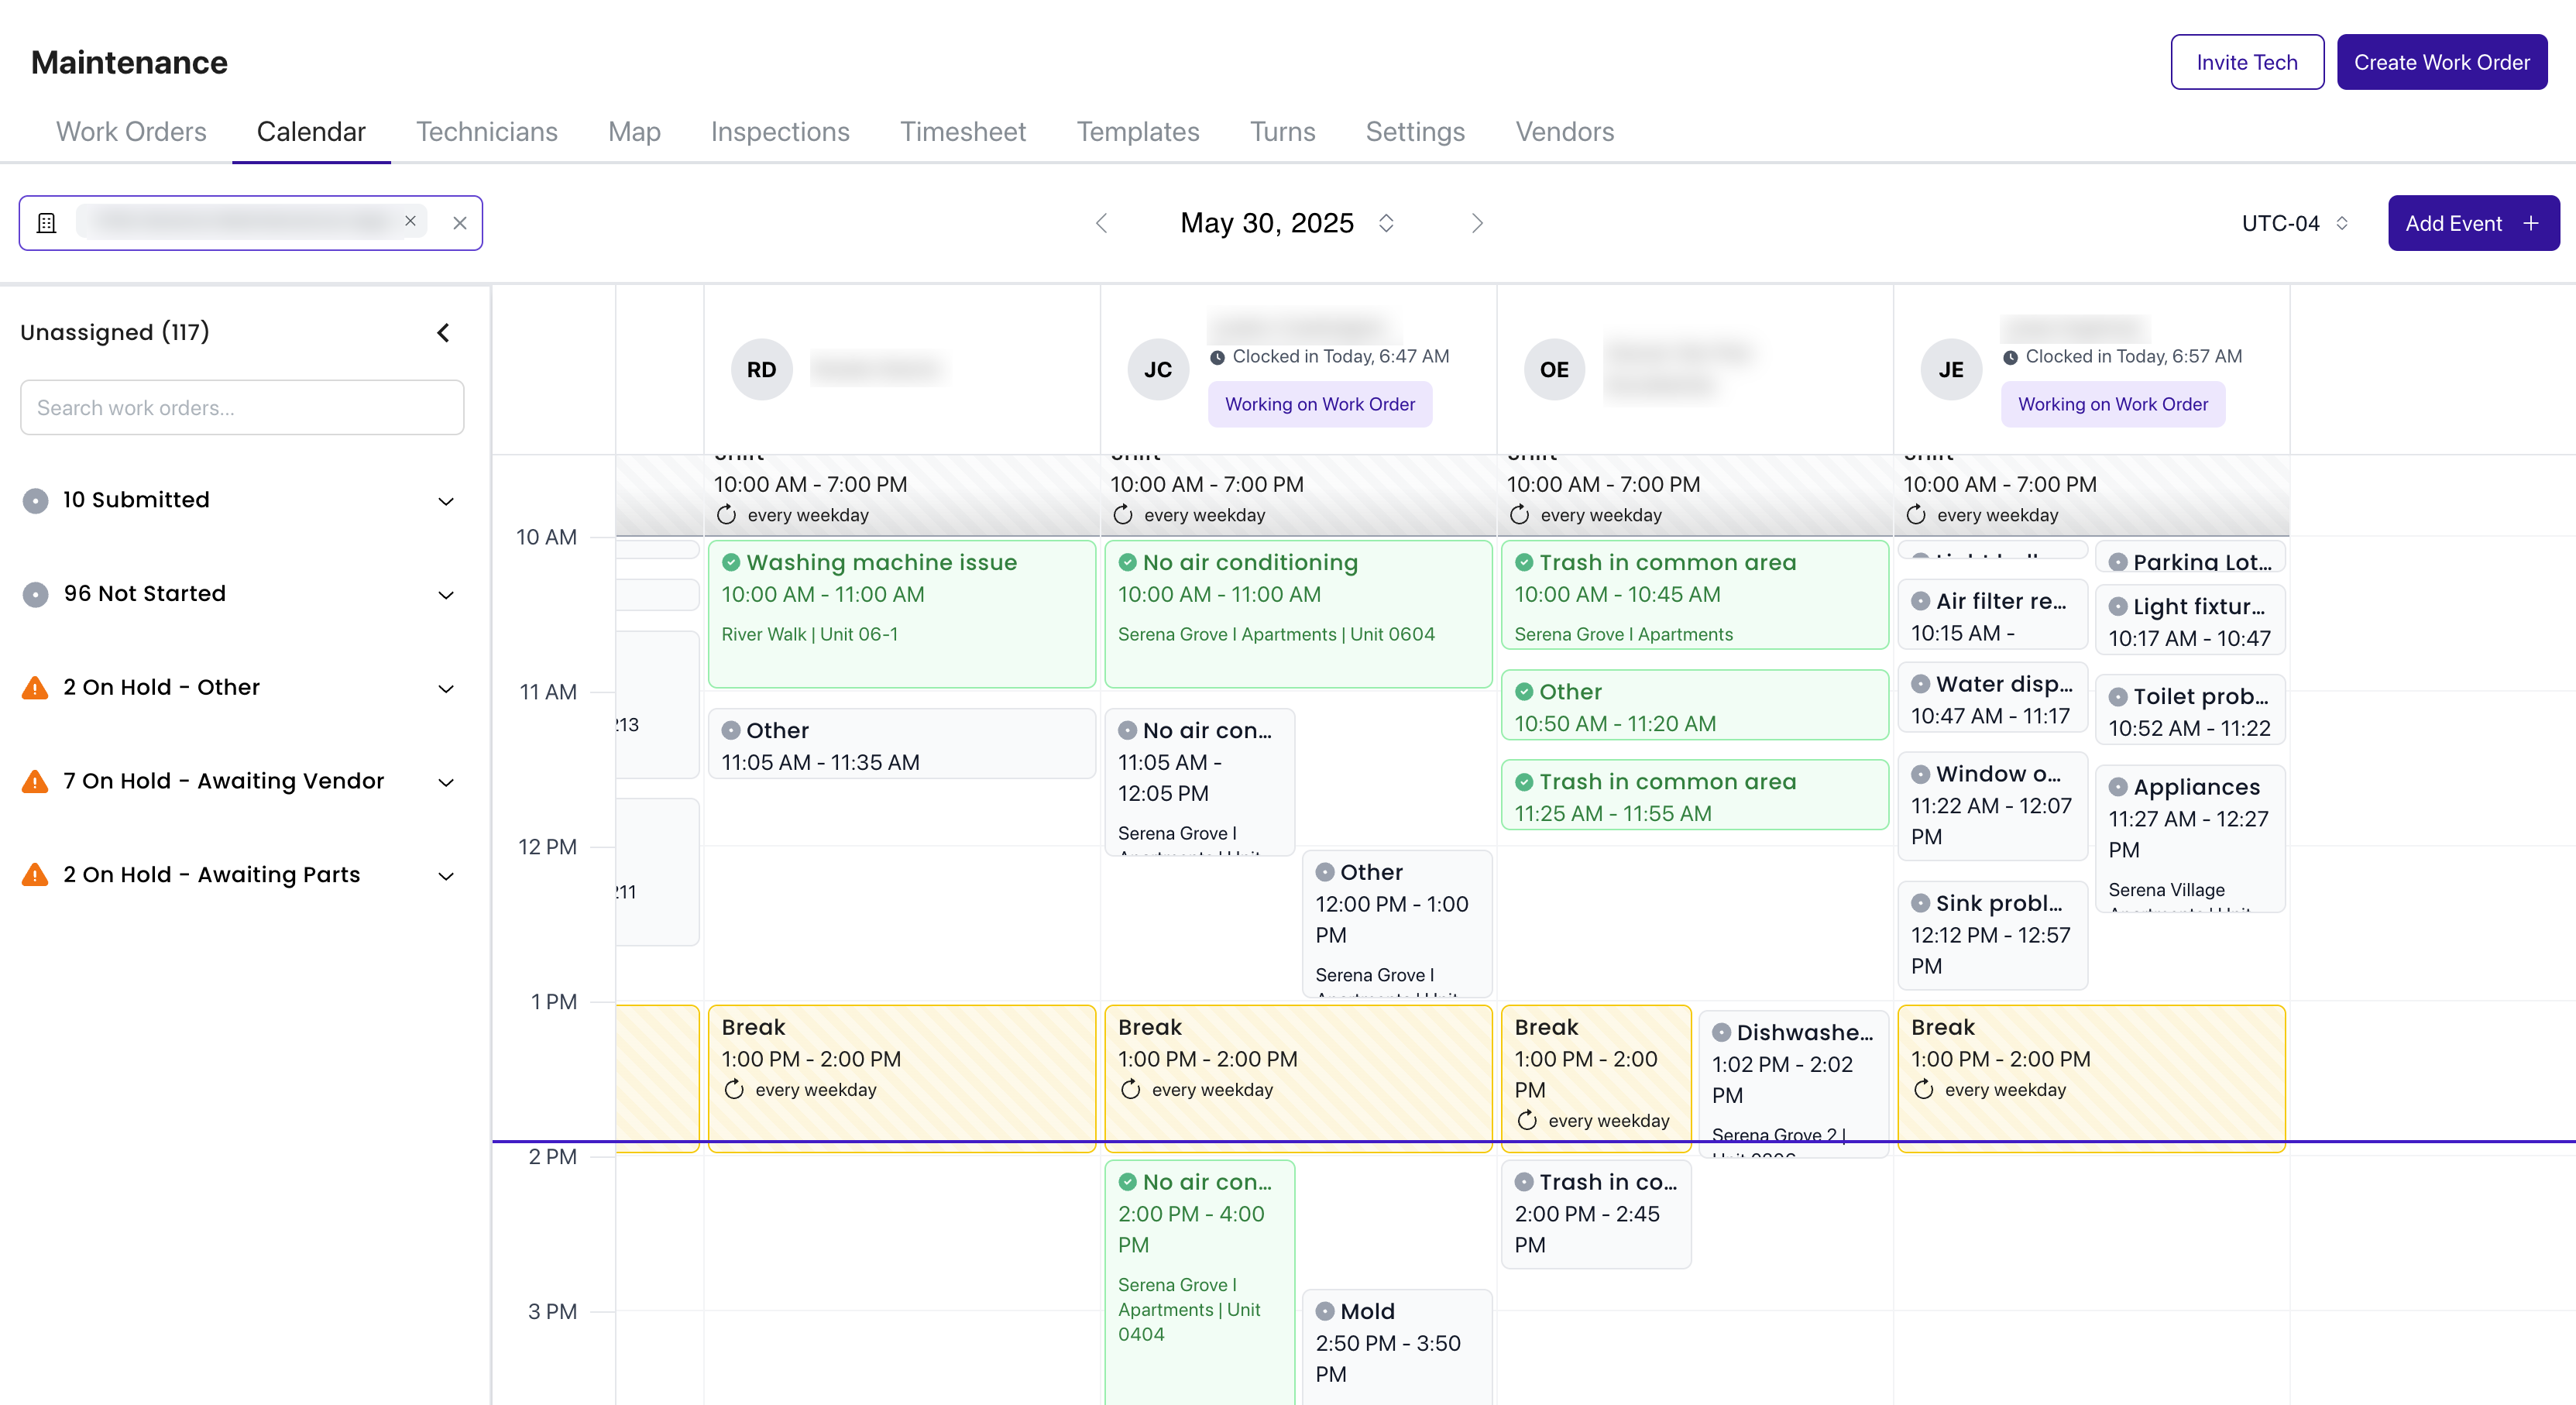Open Mold 2:50 PM event
The height and width of the screenshot is (1405, 2576).
[1397, 1346]
